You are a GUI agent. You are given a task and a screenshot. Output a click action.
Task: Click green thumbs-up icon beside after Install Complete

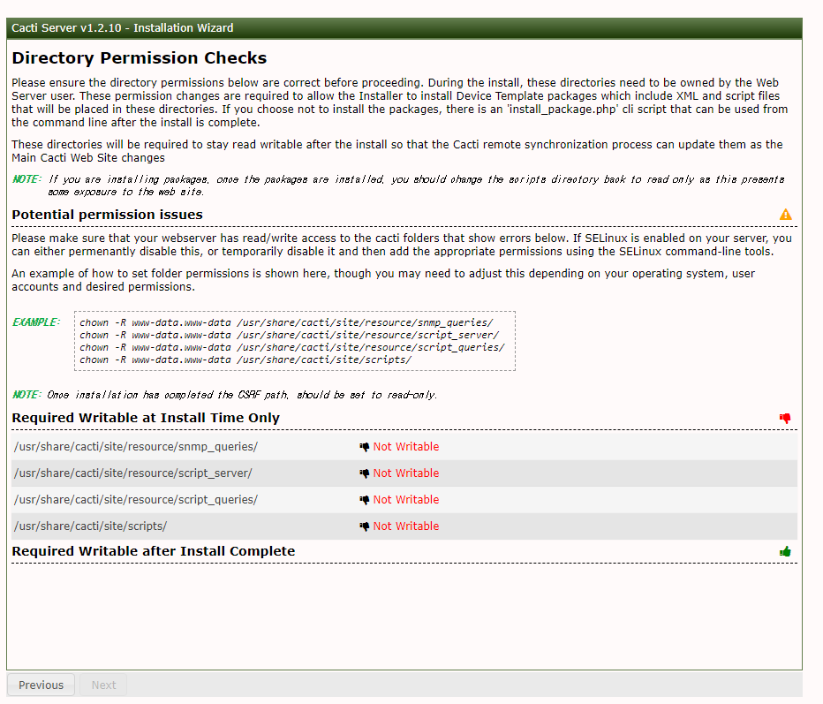coord(785,551)
